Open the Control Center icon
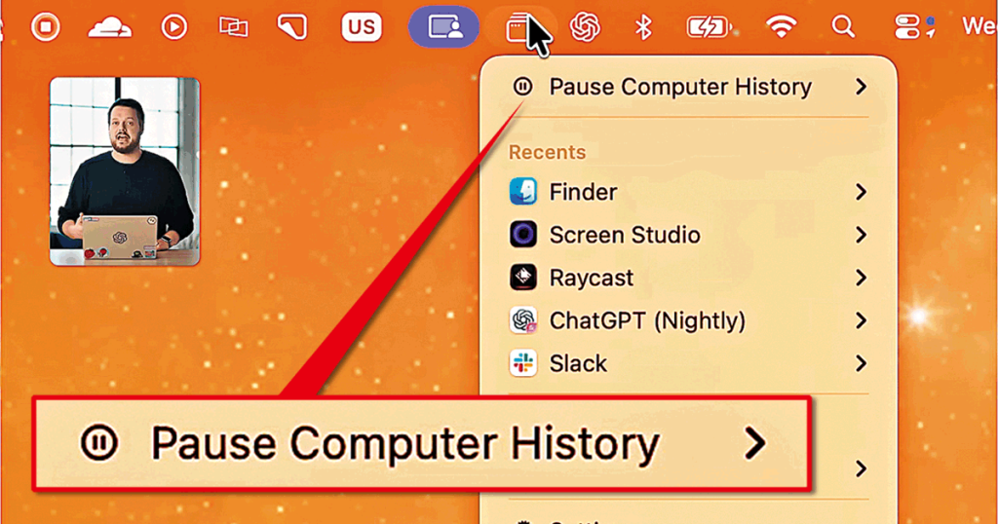This screenshot has height=524, width=998. (909, 27)
